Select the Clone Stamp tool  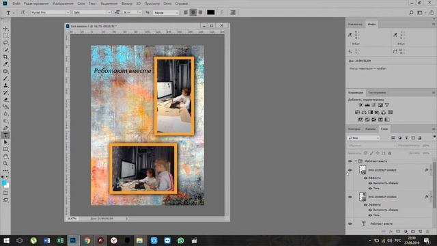pyautogui.click(x=5, y=85)
